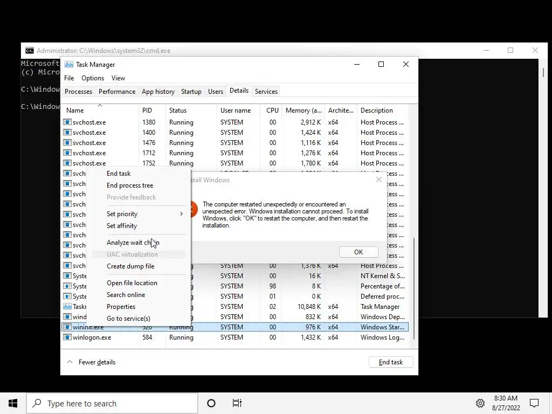Screen dimensions: 552x414
Task: Click the magnifier icon in search box
Action: coord(37,403)
